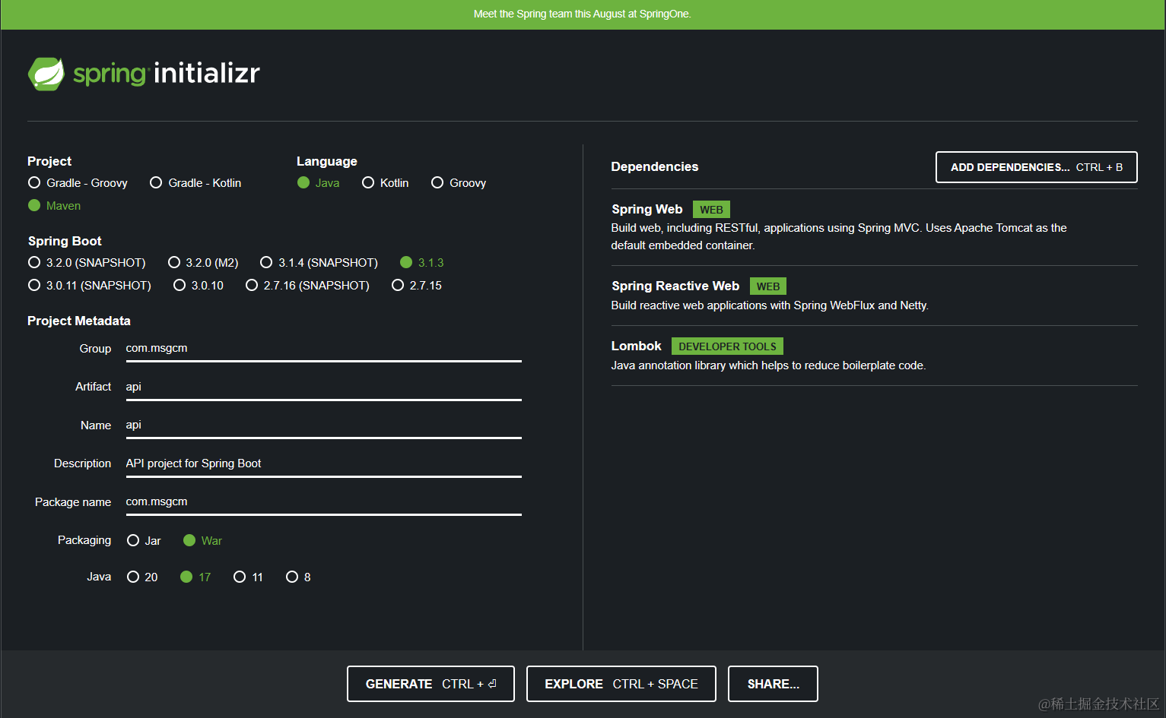Explore the project with EXPLORE button

[621, 684]
